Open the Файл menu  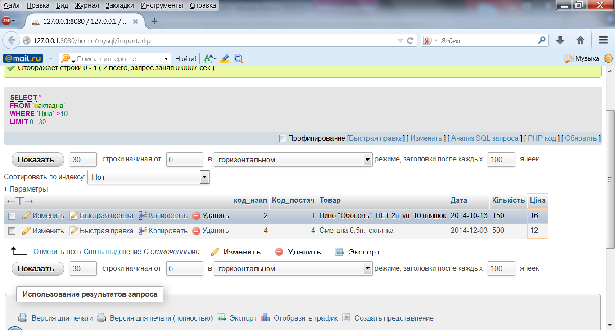point(12,5)
